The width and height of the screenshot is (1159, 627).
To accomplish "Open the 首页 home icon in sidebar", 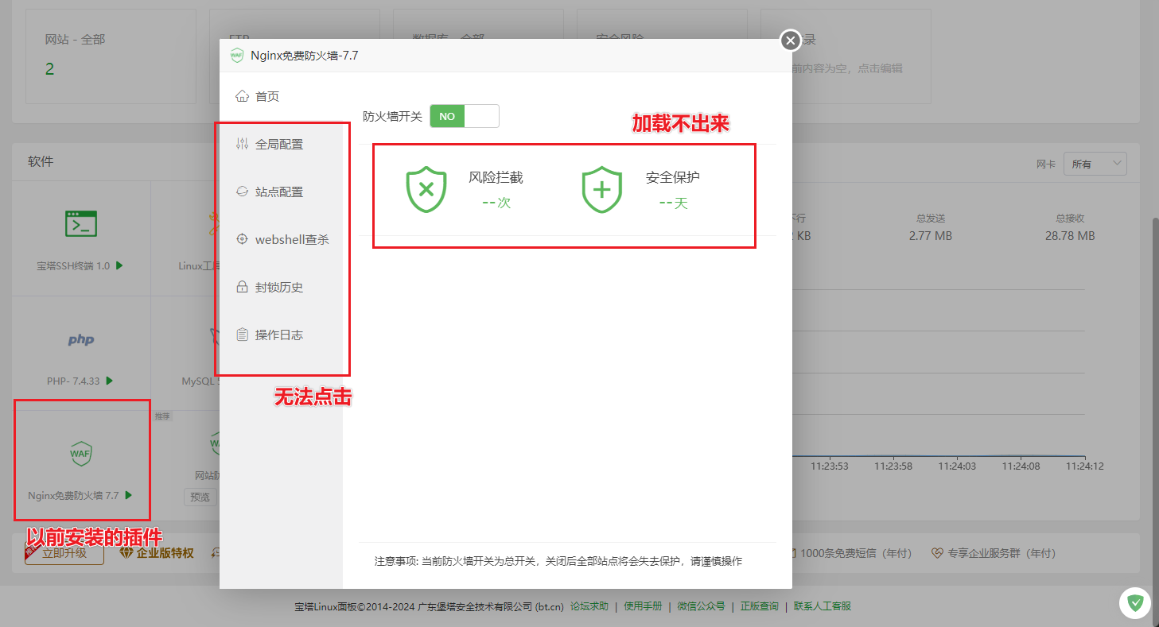I will (243, 96).
